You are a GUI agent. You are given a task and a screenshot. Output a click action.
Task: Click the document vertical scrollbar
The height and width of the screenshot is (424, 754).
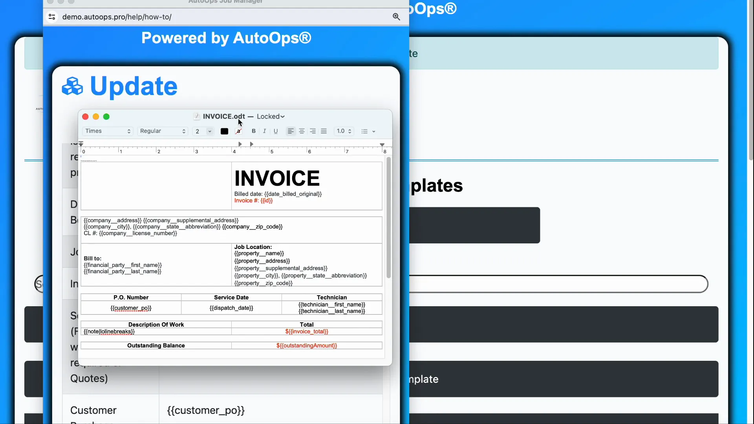(x=388, y=218)
